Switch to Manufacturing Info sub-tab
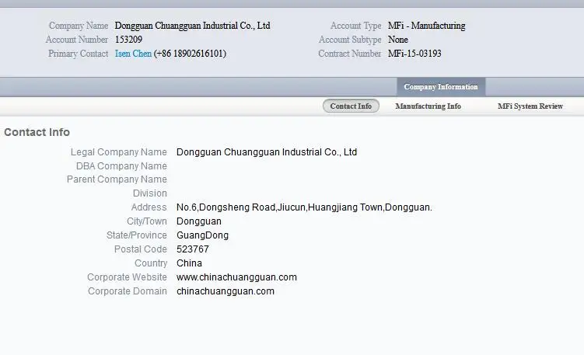This screenshot has width=584, height=355. (x=428, y=106)
